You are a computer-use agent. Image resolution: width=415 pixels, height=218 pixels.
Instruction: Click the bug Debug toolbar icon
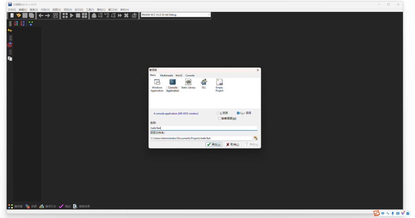point(94,16)
